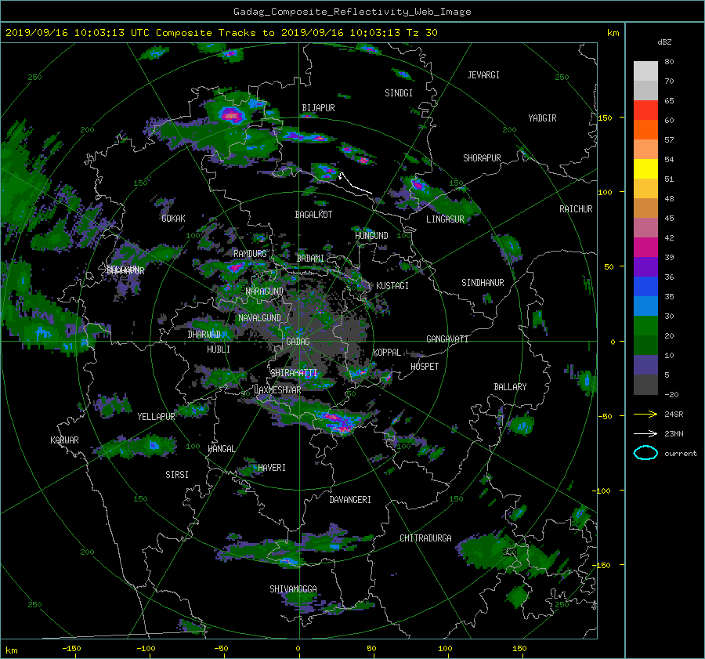Click the SHIRAHATTI city label

pos(294,373)
